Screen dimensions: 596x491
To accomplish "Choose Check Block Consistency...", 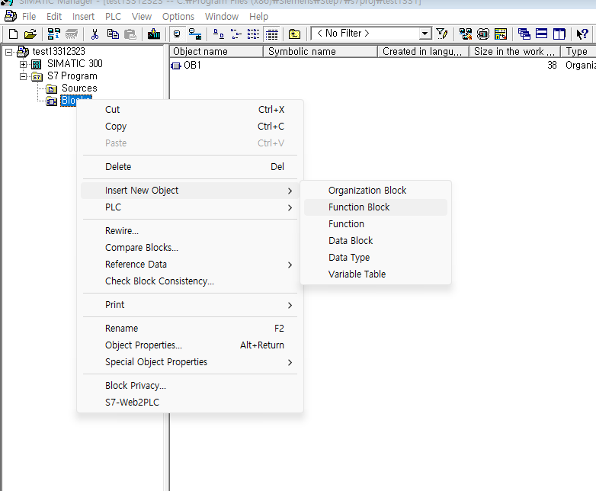I will click(190, 281).
